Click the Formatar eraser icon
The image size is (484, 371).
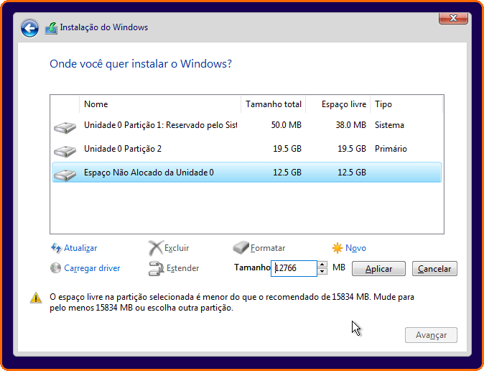241,247
